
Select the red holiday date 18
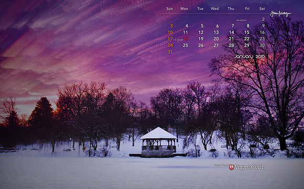[186, 39]
